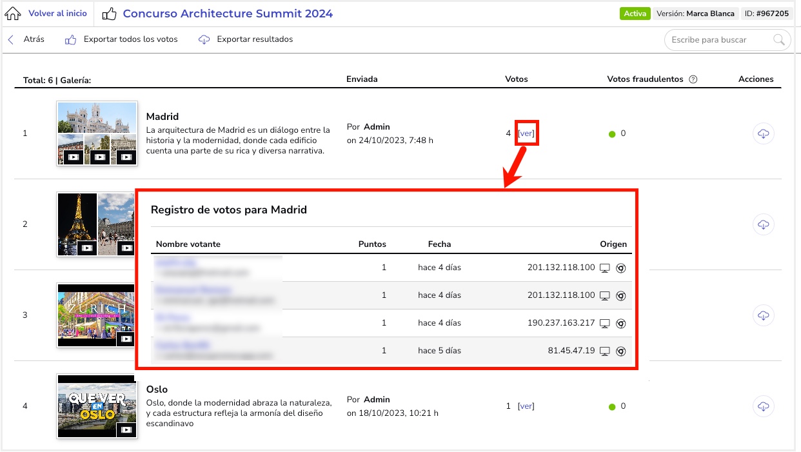Viewport: 801px width, 452px height.
Task: Go back using the Atrás button
Action: point(26,39)
